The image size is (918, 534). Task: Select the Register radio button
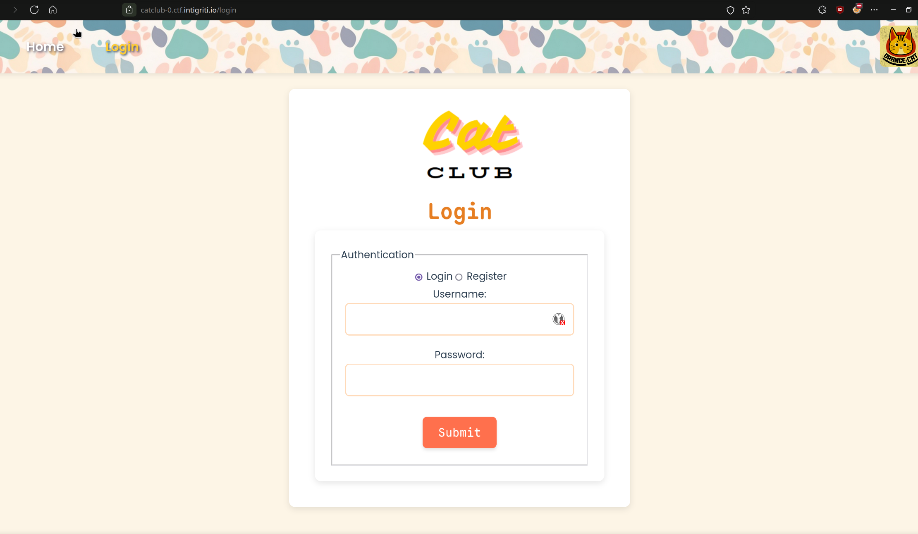pos(459,277)
